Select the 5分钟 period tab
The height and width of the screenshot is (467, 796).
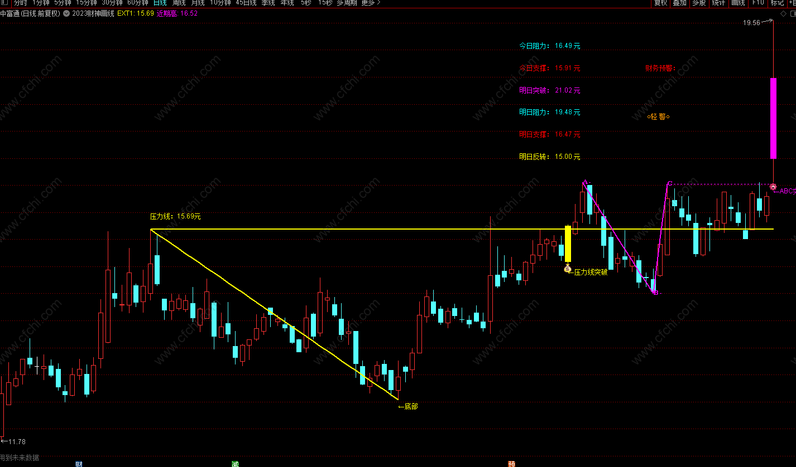(63, 3)
